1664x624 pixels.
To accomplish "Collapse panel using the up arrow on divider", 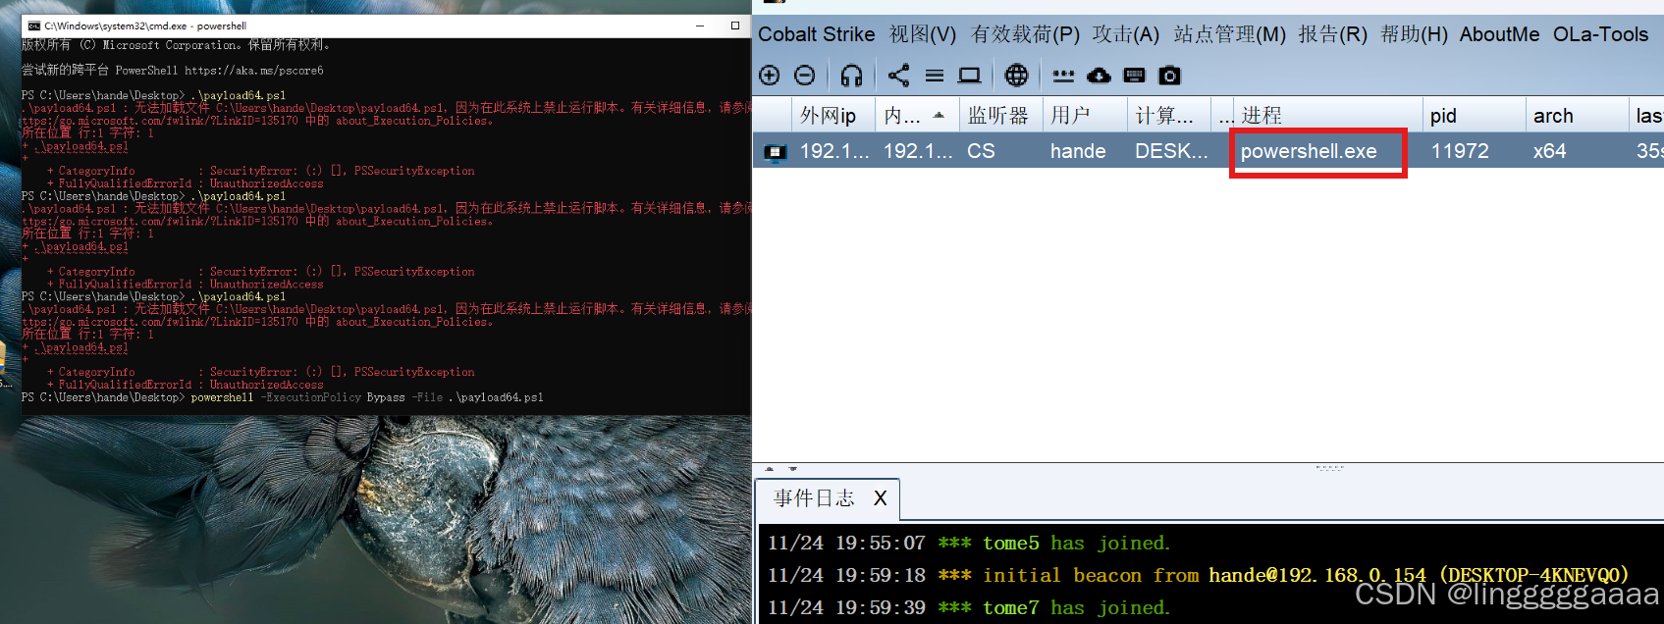I will click(770, 469).
